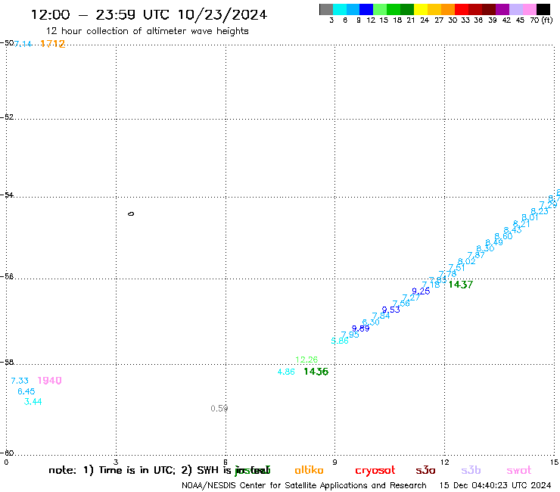Image resolution: width=560 pixels, height=492 pixels.
Task: Click the orange 'altika' satellite legend label
Action: 309,470
